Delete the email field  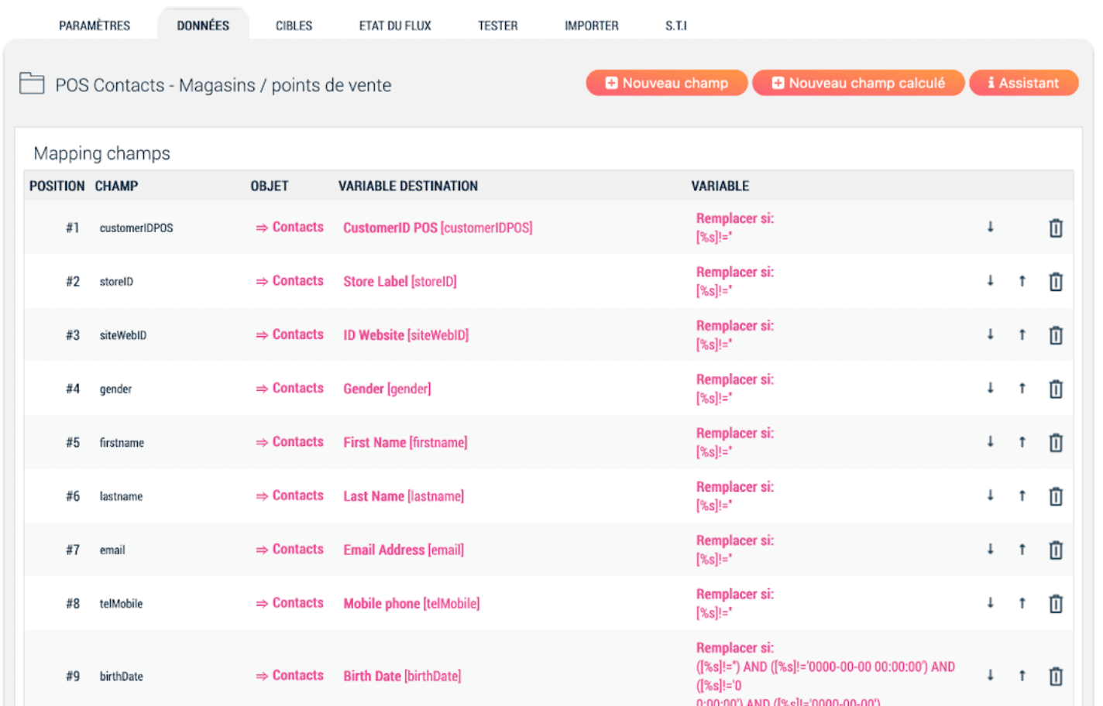click(x=1055, y=550)
